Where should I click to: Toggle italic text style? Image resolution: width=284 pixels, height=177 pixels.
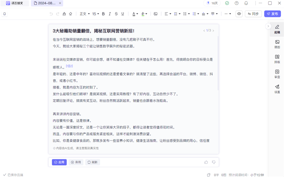point(110,14)
